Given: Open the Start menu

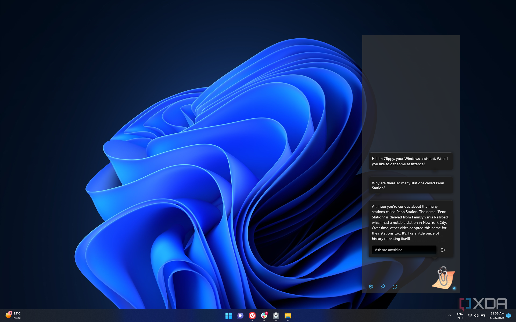Looking at the screenshot, I should click(x=228, y=316).
